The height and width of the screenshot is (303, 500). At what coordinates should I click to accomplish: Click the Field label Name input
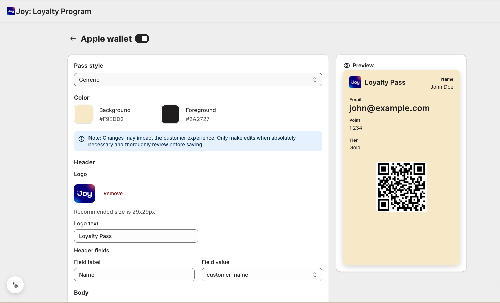(134, 275)
